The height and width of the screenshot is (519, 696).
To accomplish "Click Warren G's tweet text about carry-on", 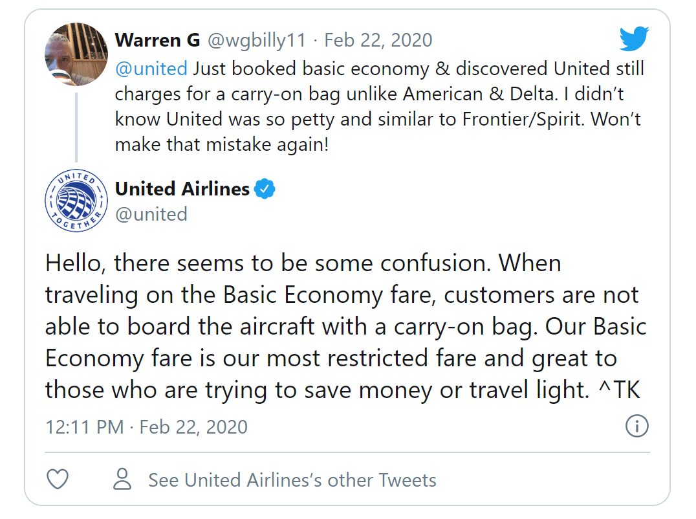I will tap(380, 107).
